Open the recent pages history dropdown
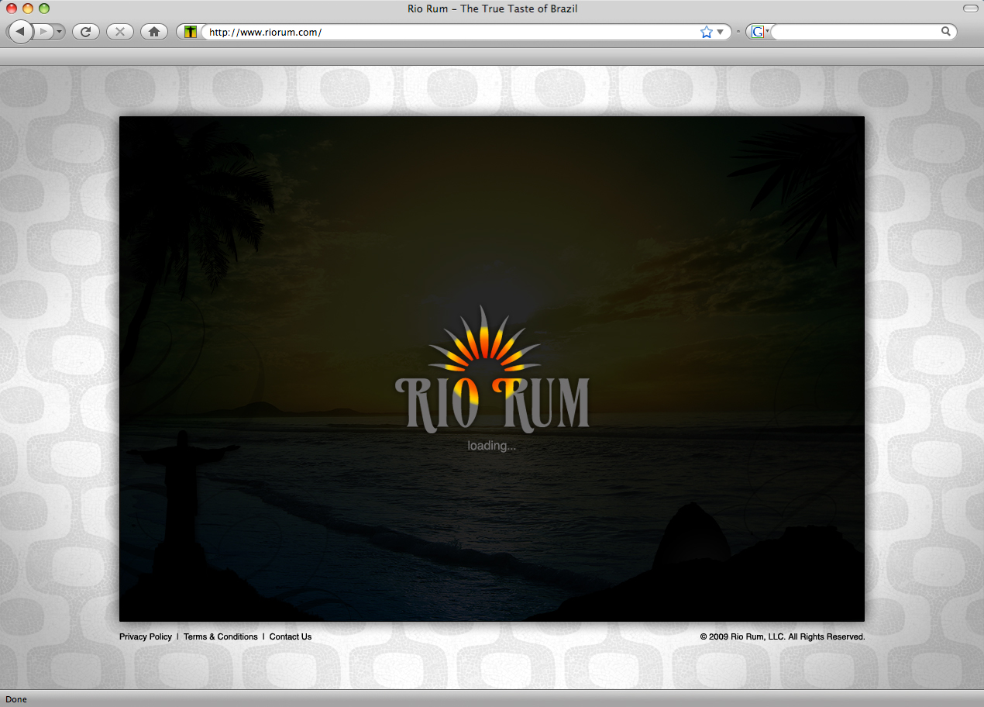 coord(60,32)
